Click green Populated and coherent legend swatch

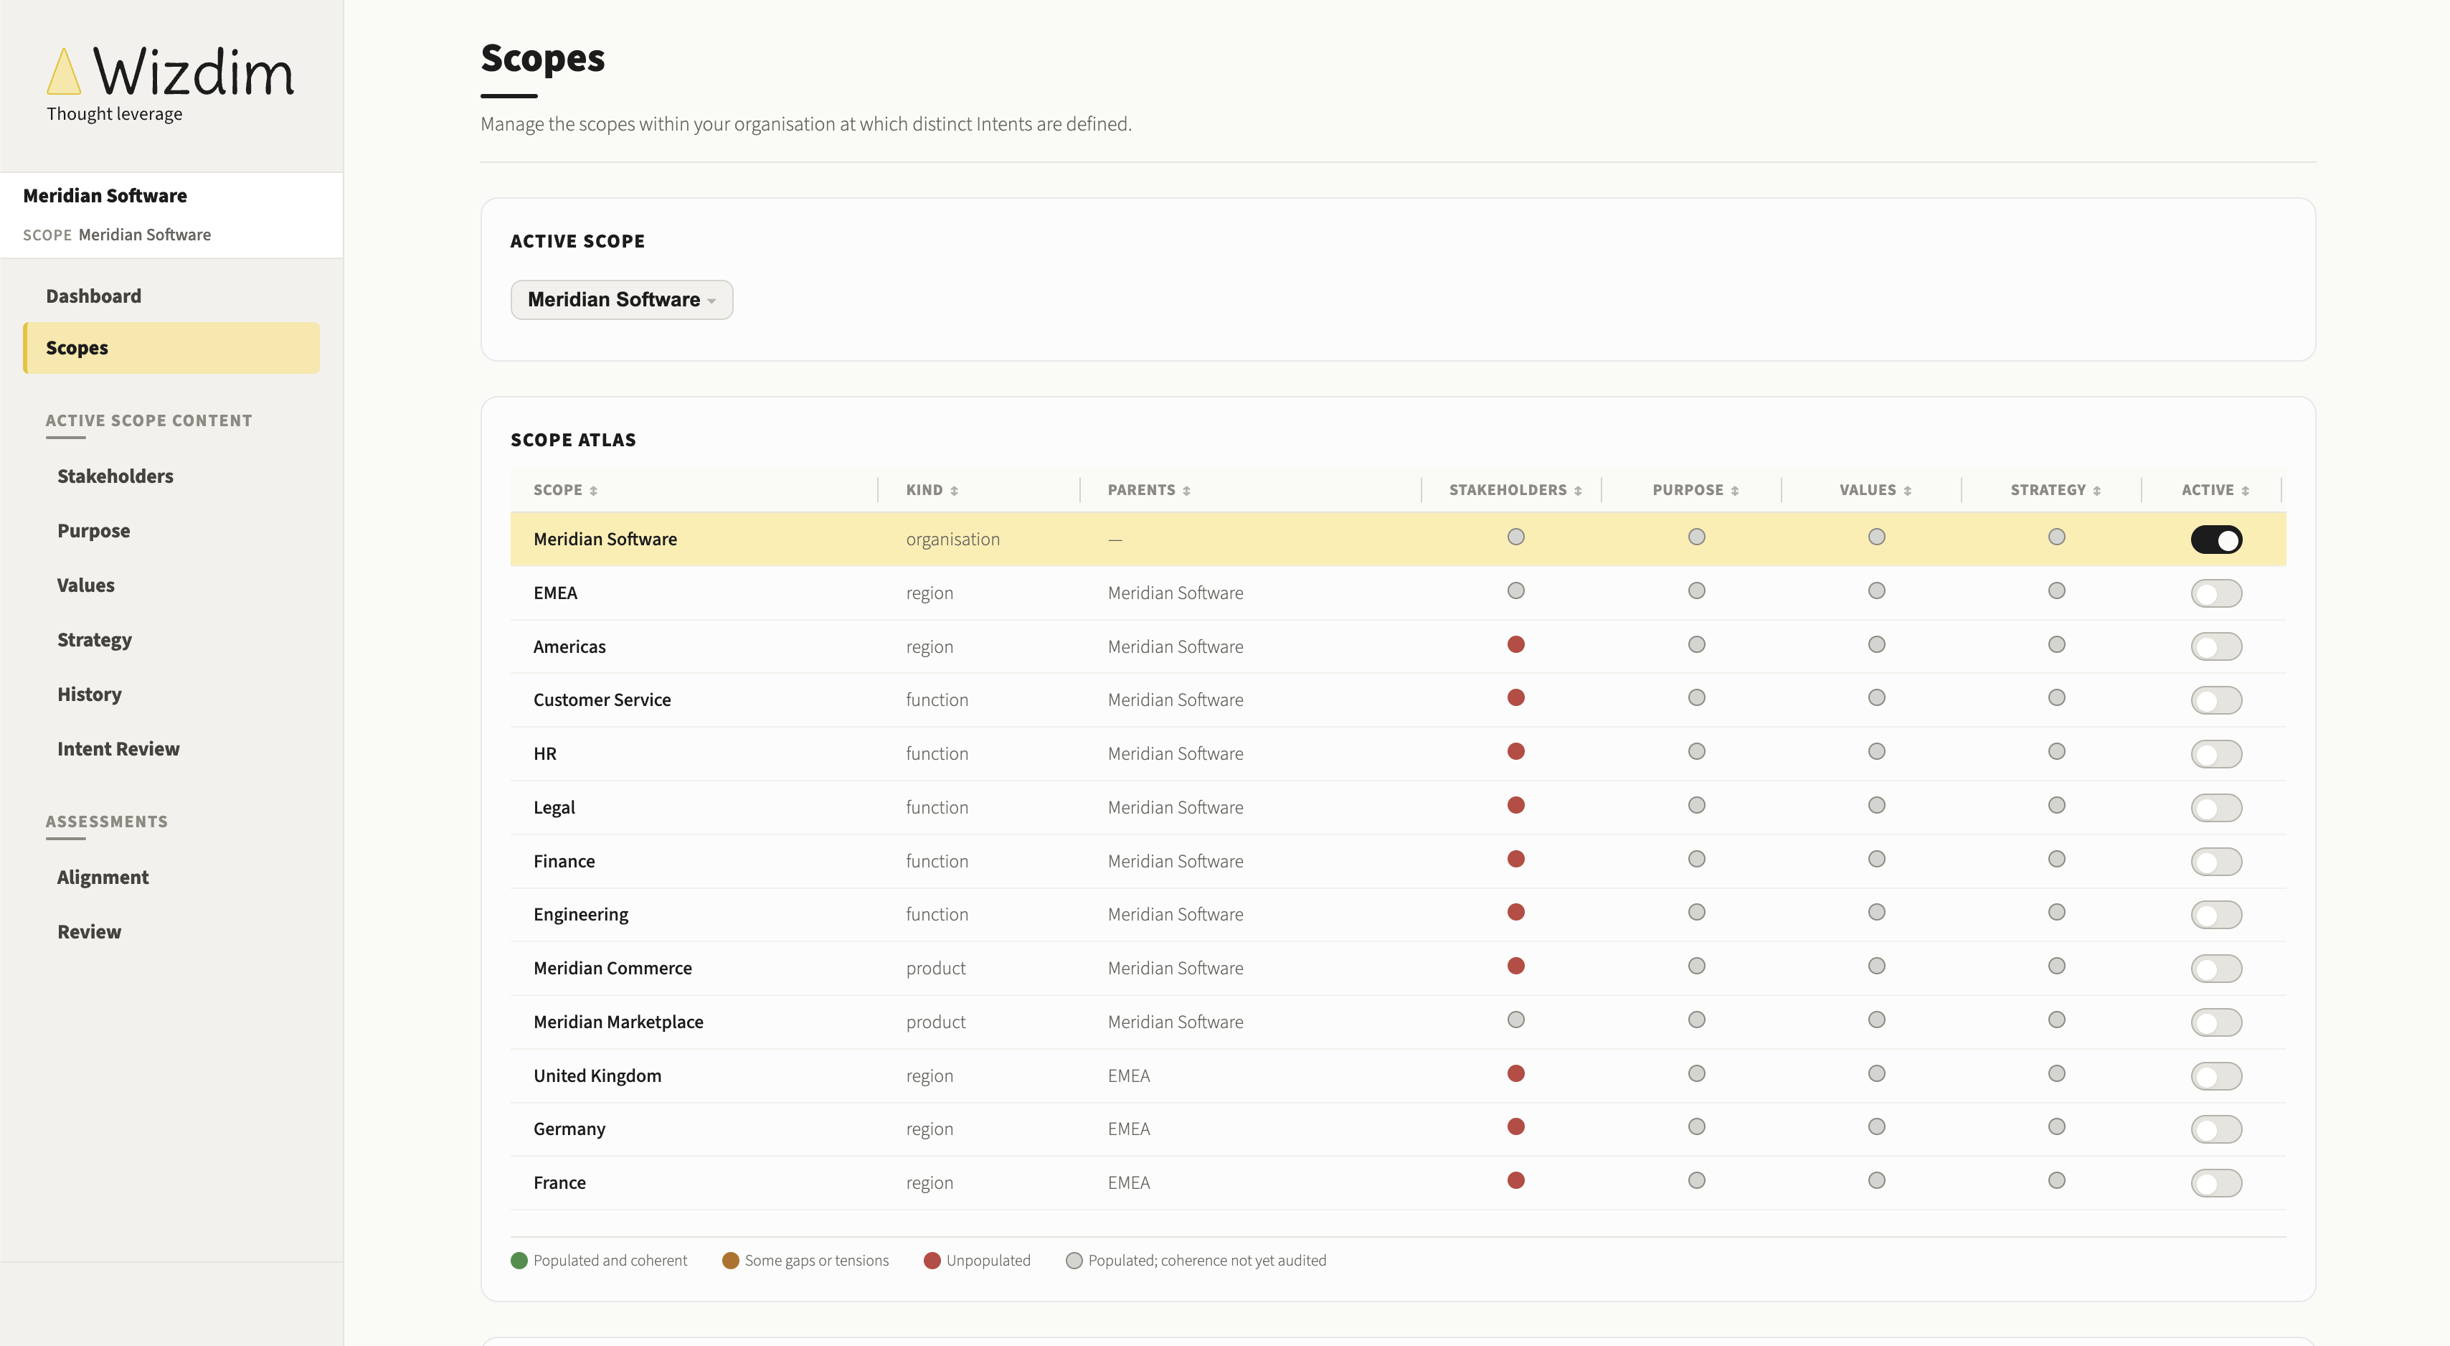519,1261
